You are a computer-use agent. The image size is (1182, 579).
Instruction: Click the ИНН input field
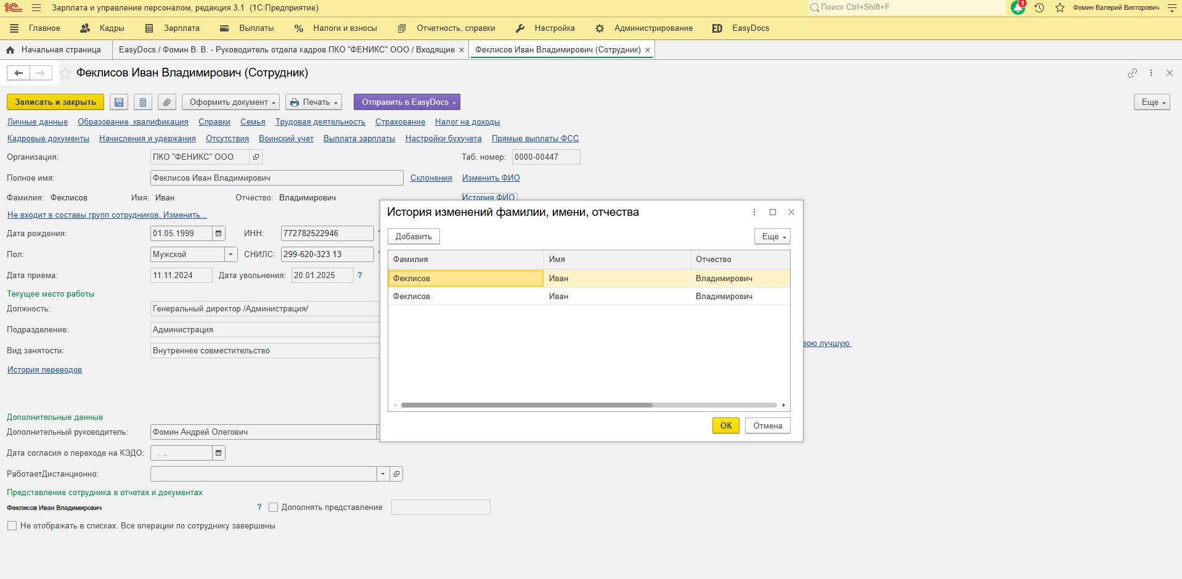coord(327,234)
